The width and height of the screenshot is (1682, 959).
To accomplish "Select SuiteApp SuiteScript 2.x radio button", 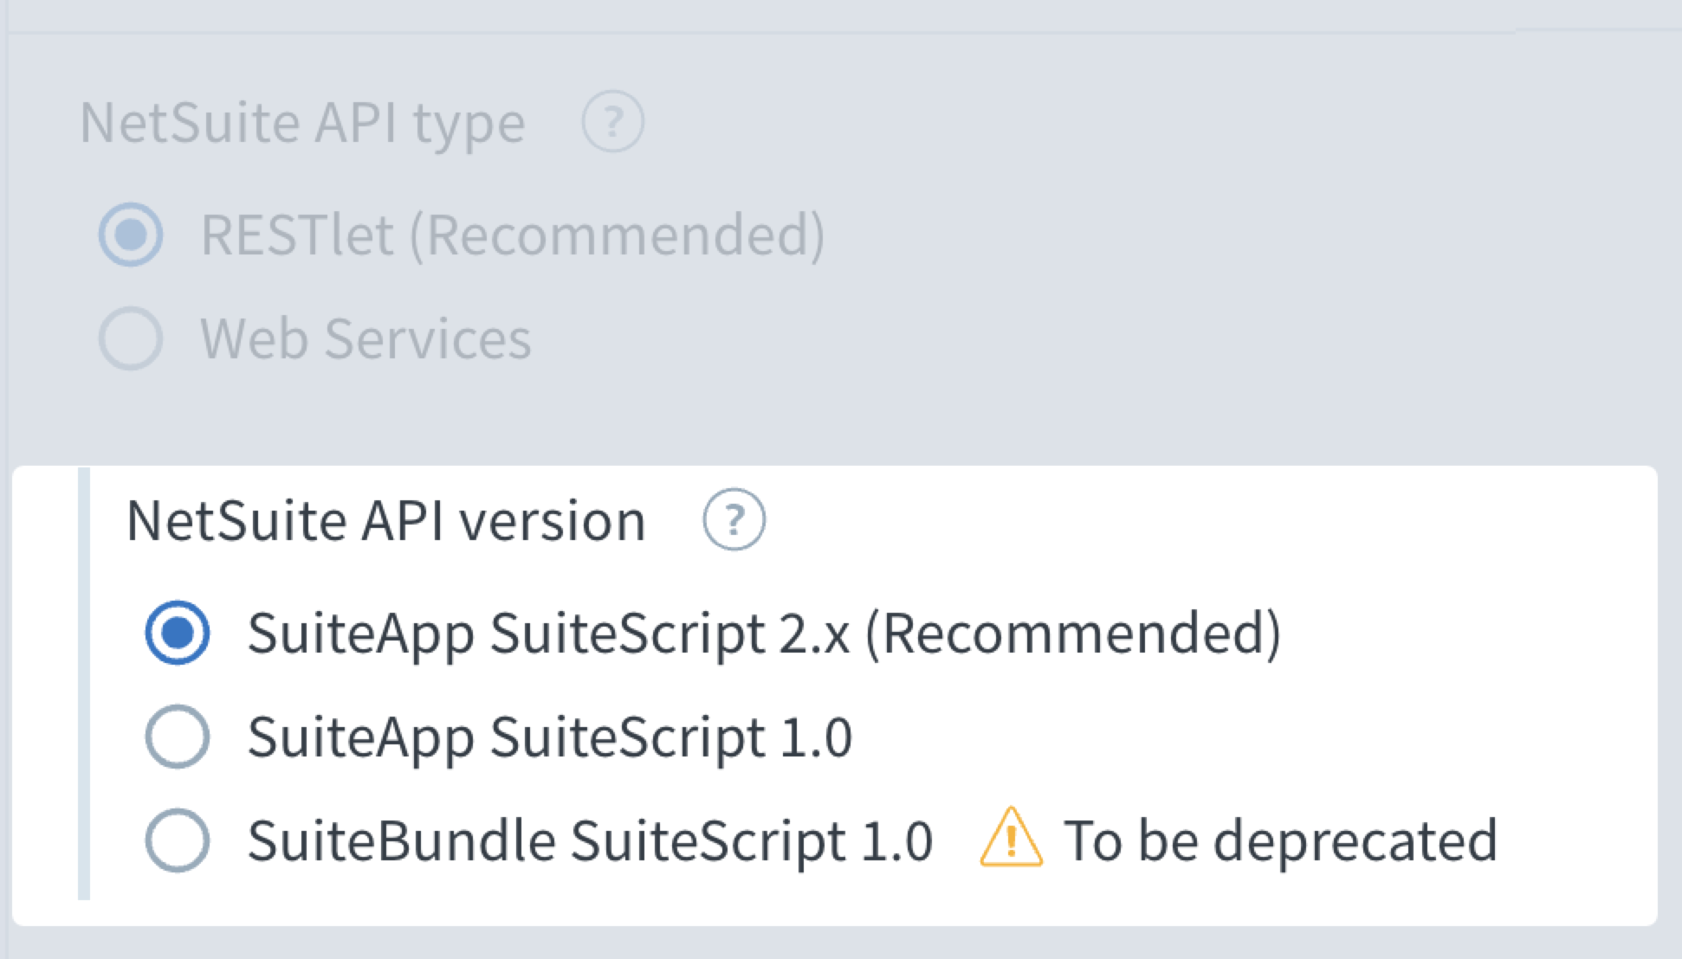I will pyautogui.click(x=178, y=633).
